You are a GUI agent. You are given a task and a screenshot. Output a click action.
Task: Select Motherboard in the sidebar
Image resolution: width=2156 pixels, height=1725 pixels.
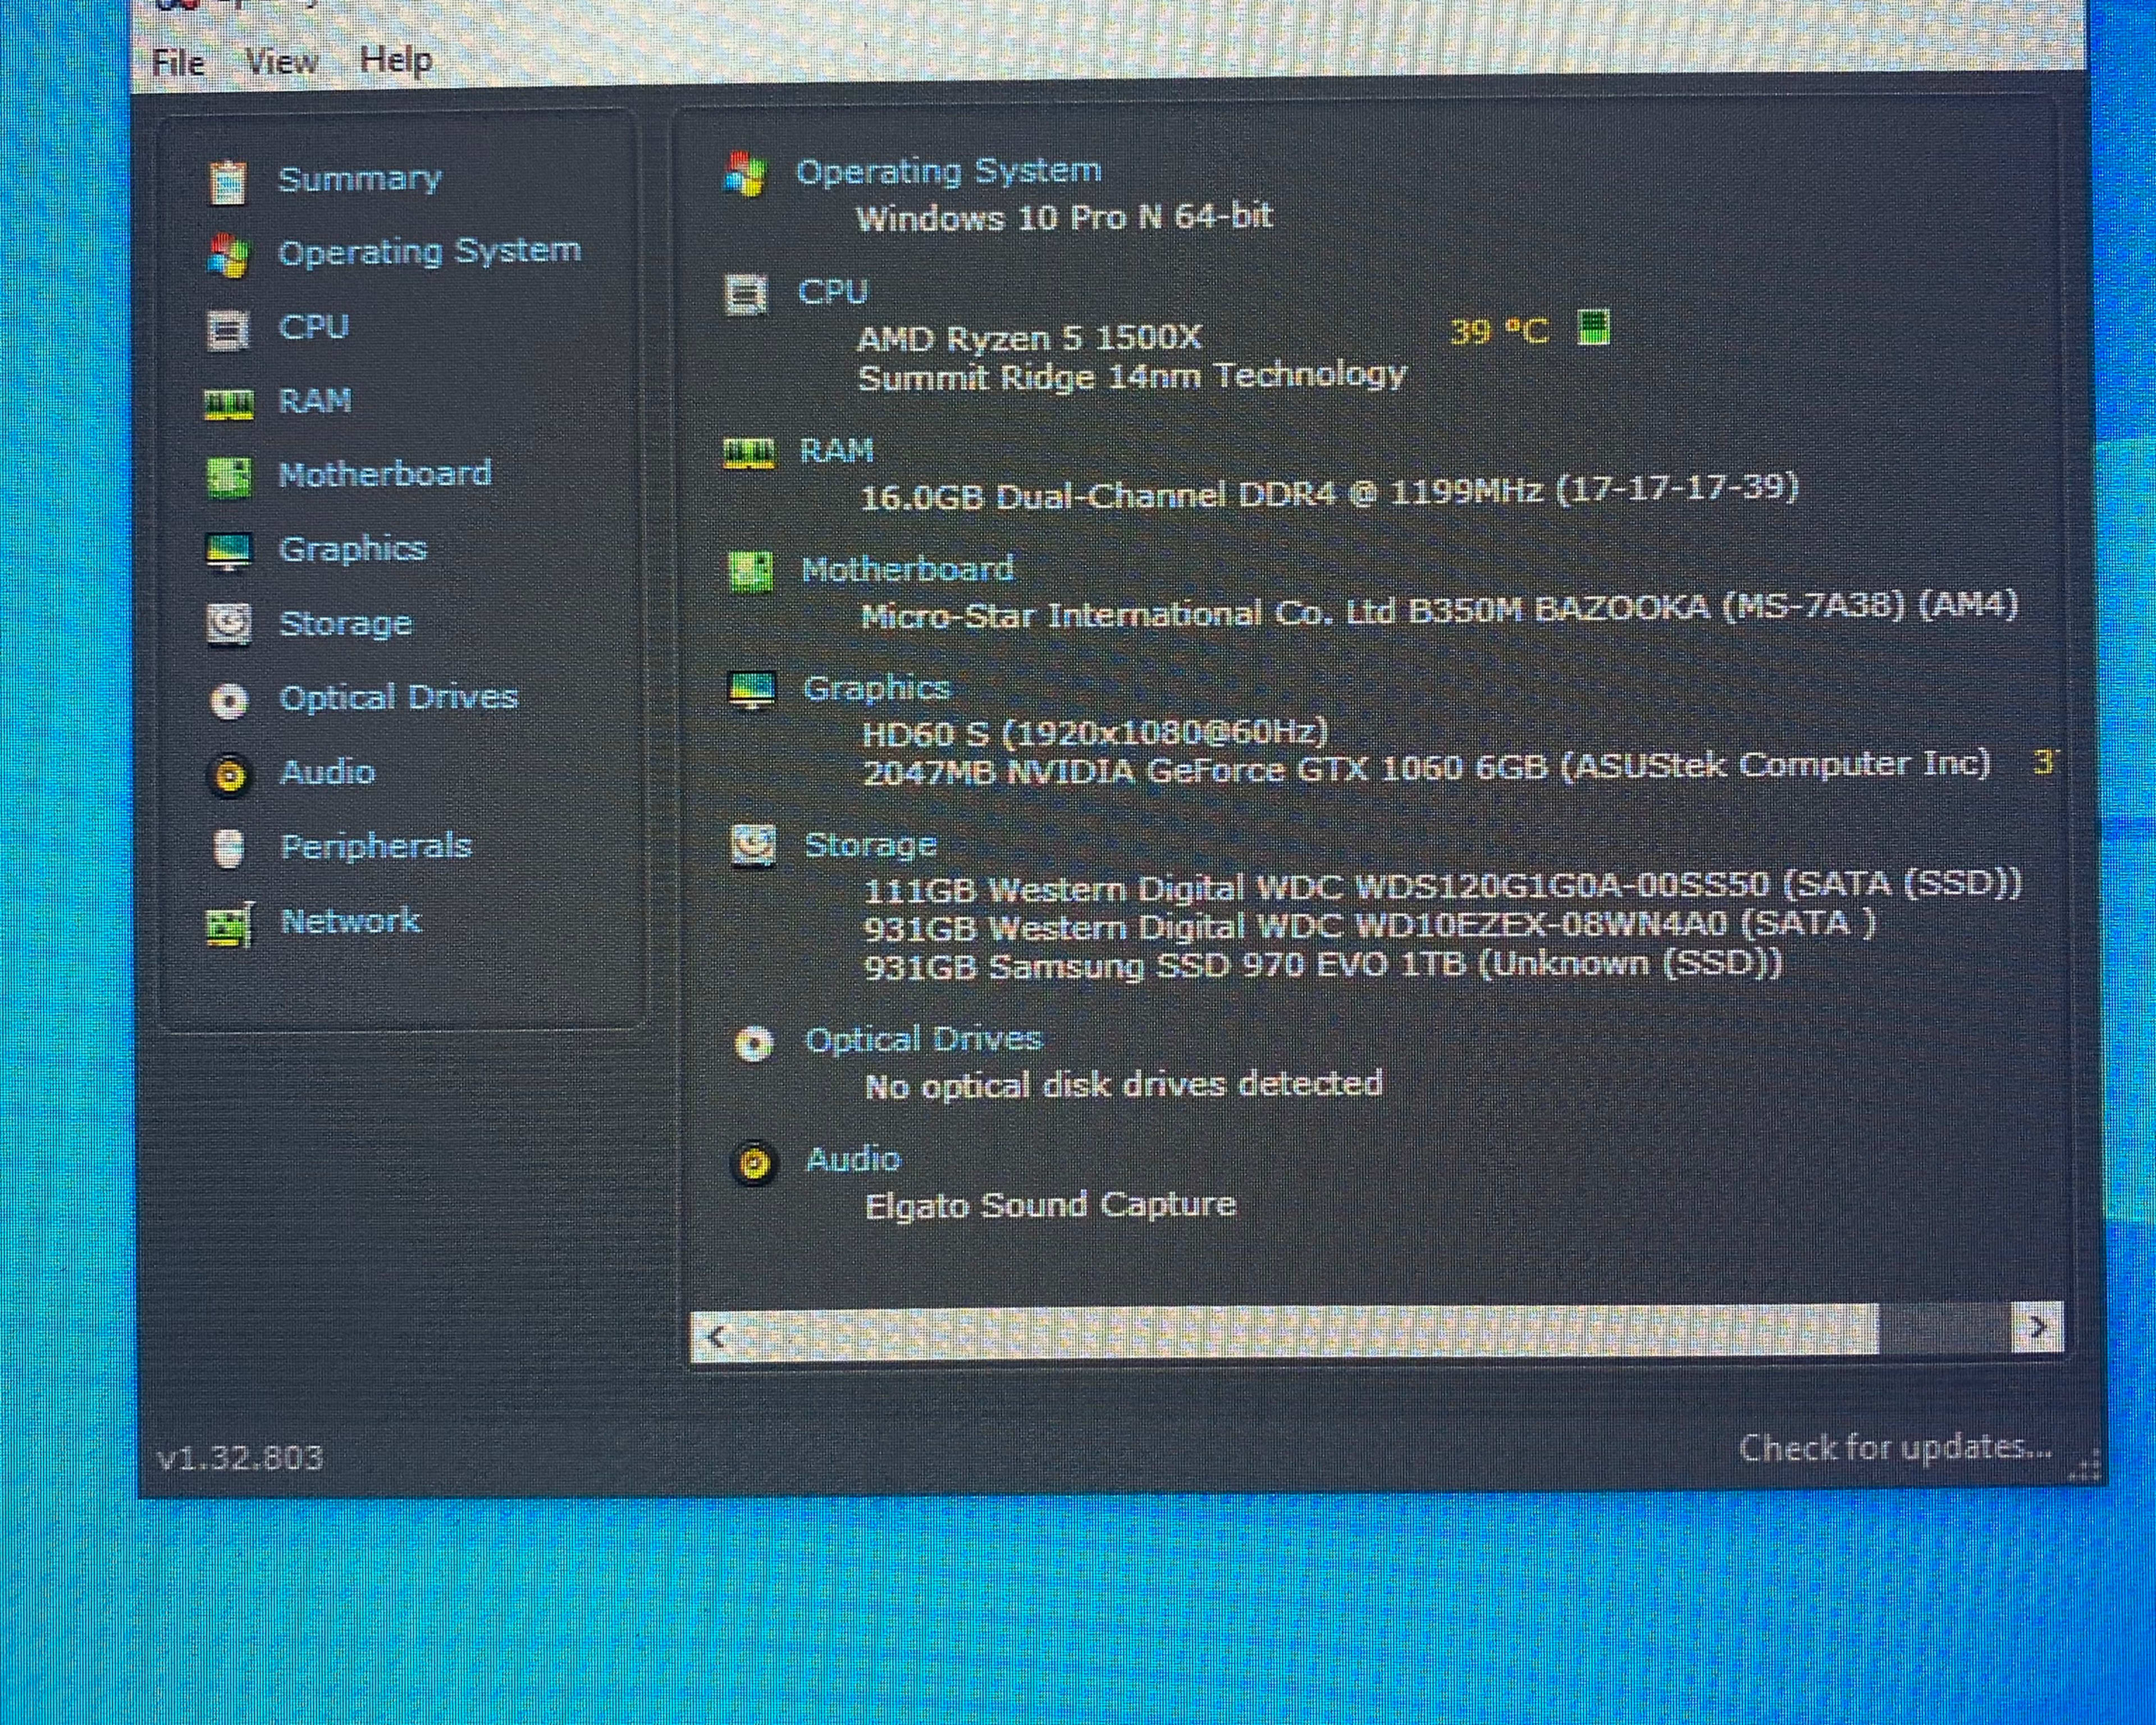pyautogui.click(x=385, y=473)
